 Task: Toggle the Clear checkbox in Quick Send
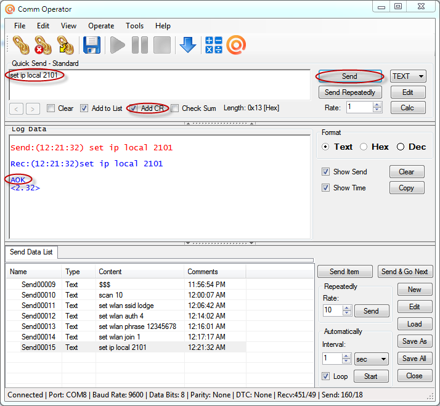coord(51,108)
